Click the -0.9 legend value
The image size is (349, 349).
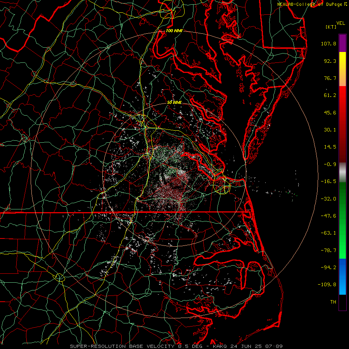point(330,164)
